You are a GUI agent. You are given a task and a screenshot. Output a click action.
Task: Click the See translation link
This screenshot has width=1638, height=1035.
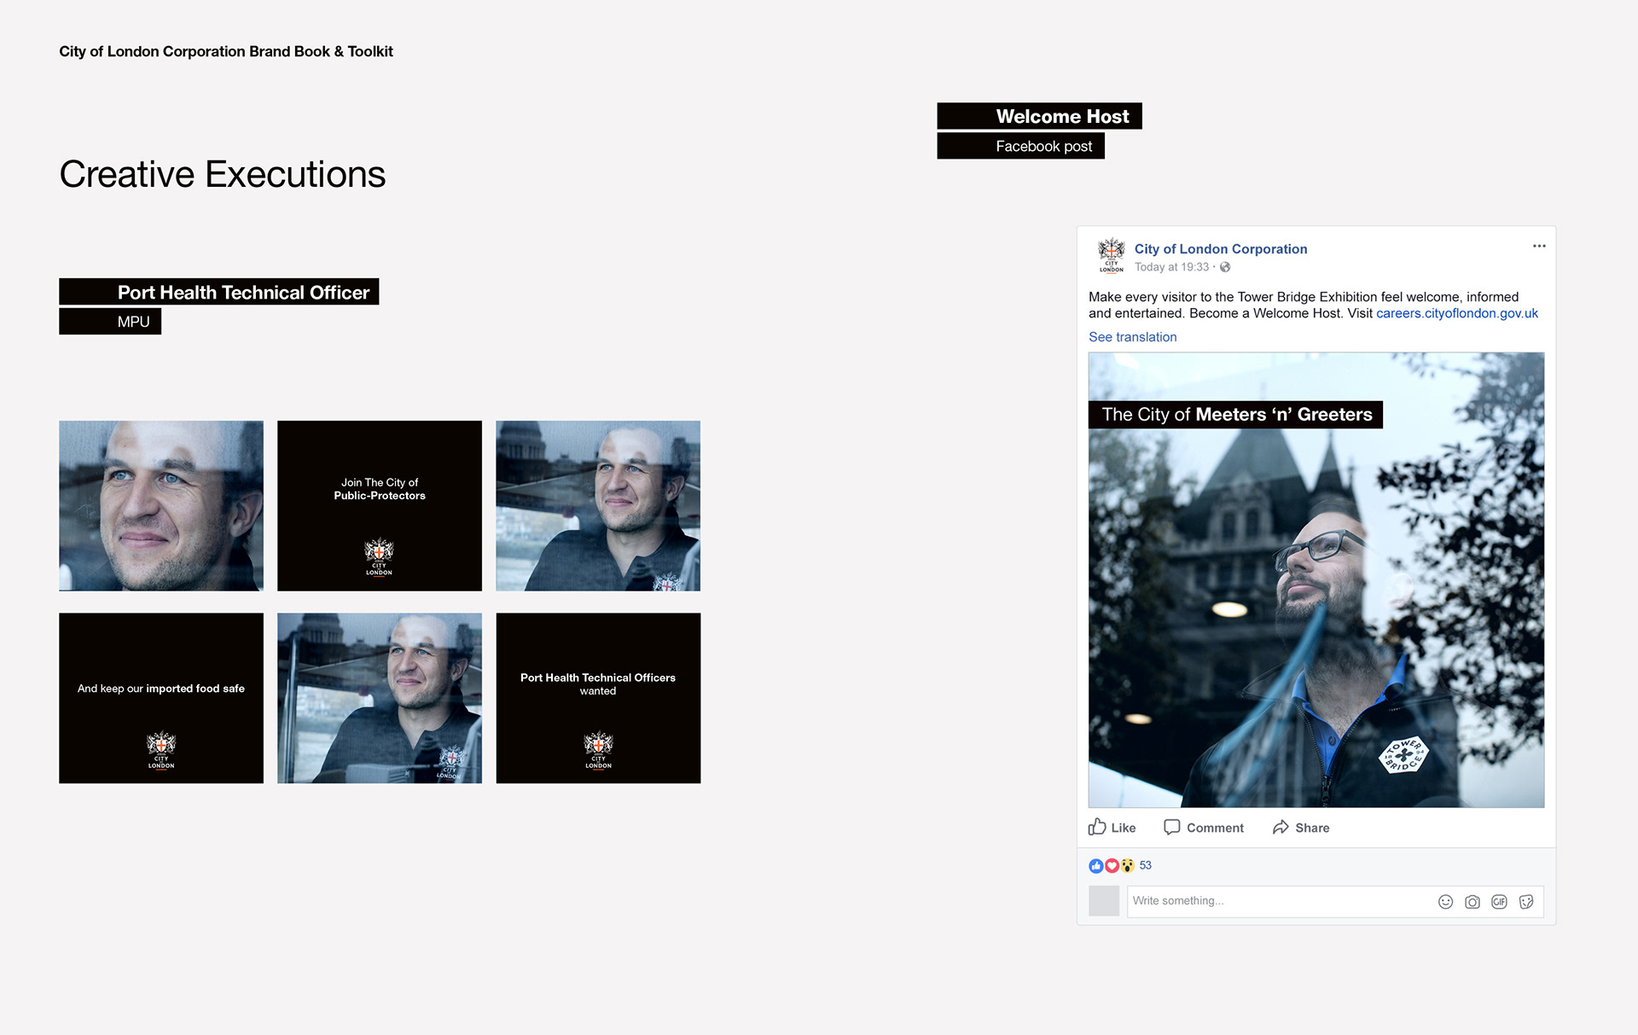[x=1132, y=337]
